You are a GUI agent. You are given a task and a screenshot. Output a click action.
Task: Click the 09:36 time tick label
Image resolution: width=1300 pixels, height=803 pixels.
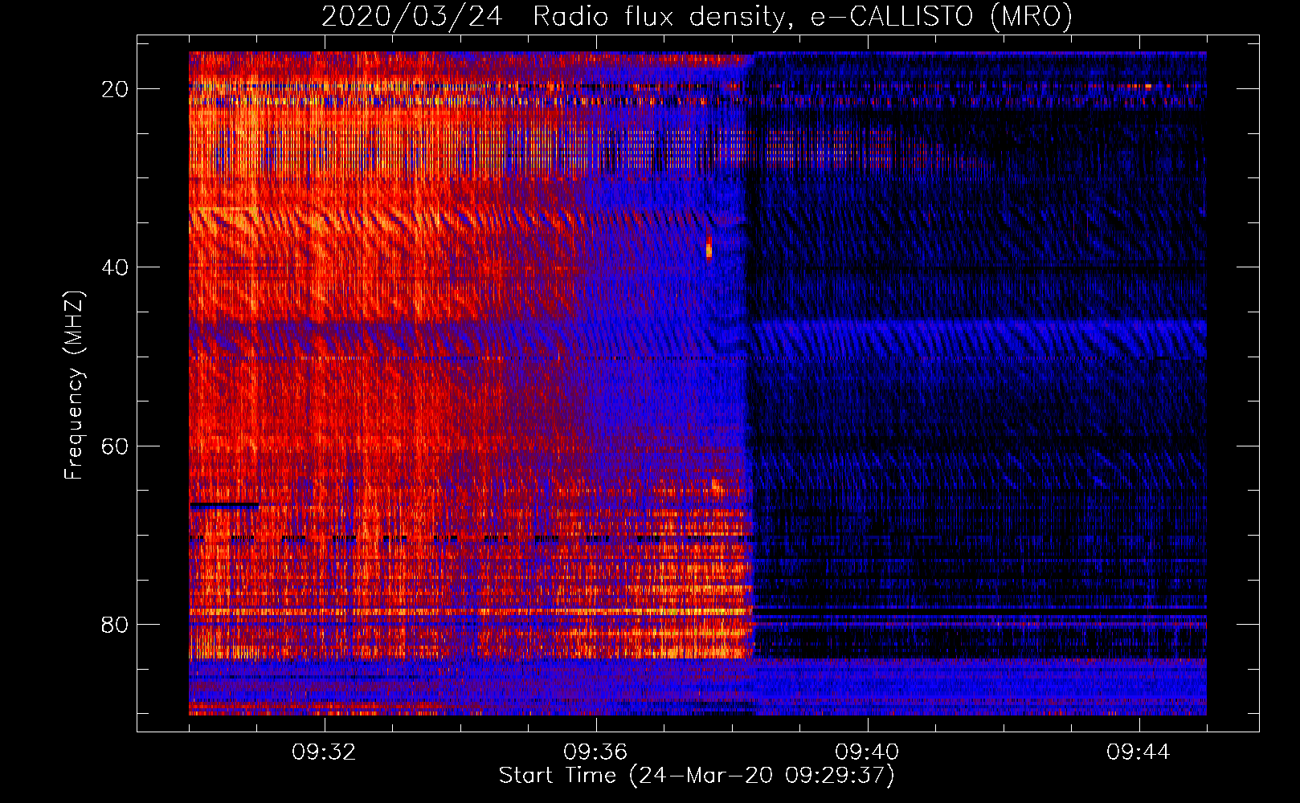click(595, 752)
